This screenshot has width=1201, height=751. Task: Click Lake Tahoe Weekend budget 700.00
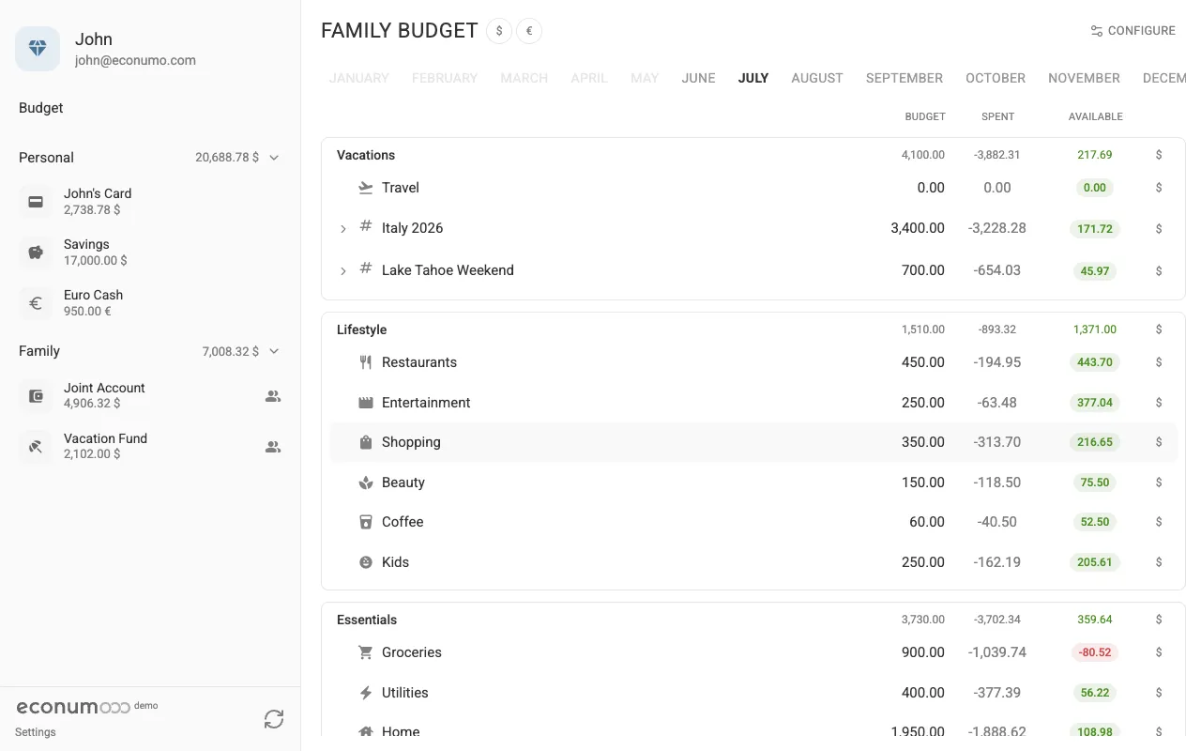pyautogui.click(x=923, y=270)
